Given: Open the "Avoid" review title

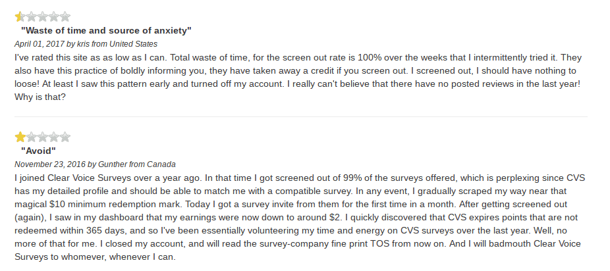Looking at the screenshot, I should 38,151.
